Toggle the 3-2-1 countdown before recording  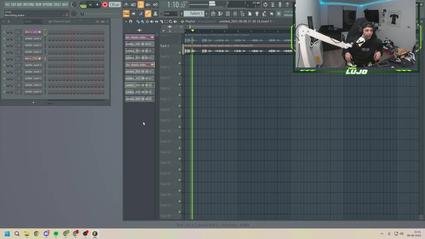pos(141,5)
